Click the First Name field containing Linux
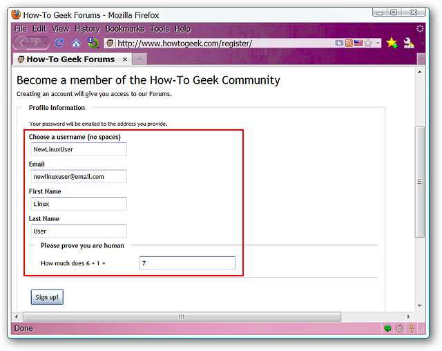This screenshot has height=351, width=442. [79, 204]
